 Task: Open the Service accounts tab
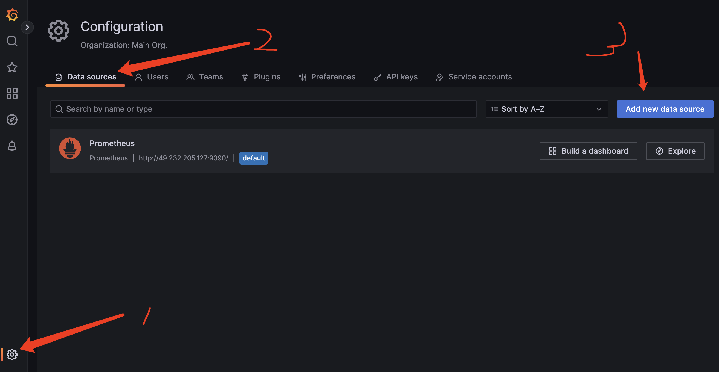(474, 77)
